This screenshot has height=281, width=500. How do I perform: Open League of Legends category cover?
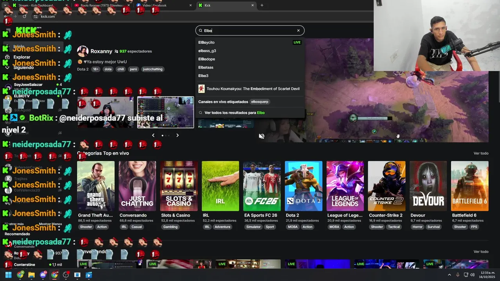(x=345, y=186)
